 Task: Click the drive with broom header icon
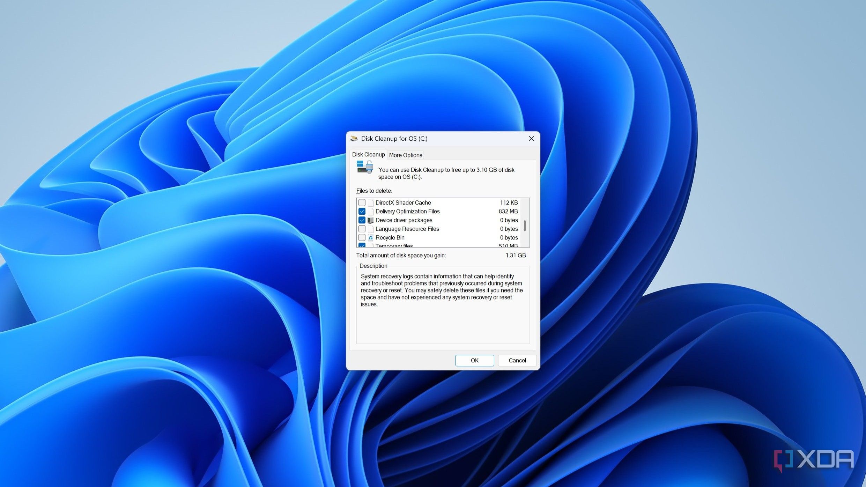pos(365,167)
